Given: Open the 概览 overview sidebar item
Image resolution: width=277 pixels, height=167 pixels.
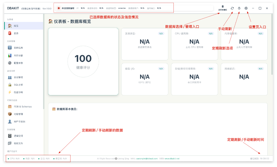Looking at the screenshot, I should [24, 26].
